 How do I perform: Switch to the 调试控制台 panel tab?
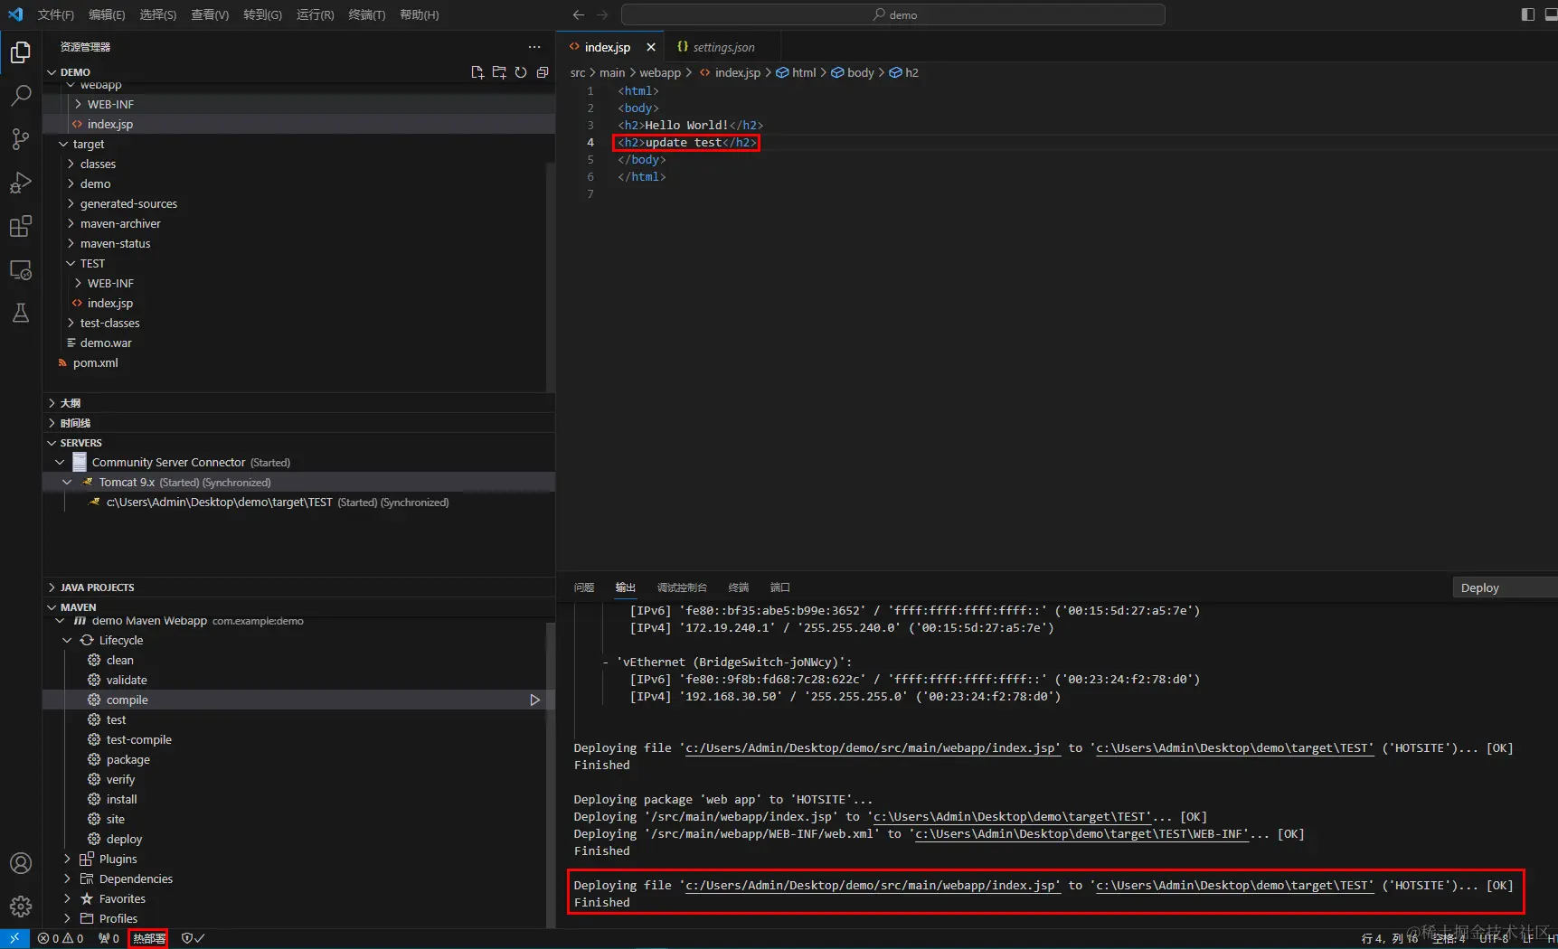[682, 587]
